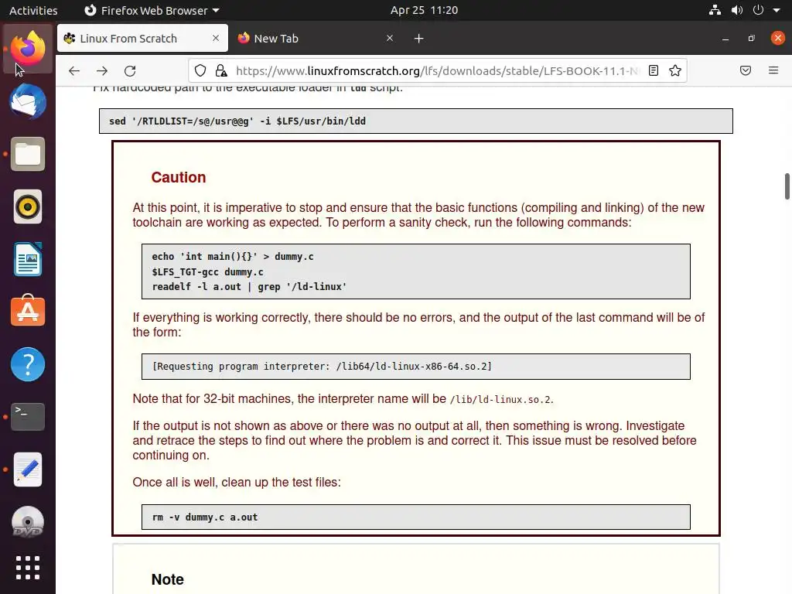
Task: Close the Linux From Scratch tab
Action: coord(216,38)
